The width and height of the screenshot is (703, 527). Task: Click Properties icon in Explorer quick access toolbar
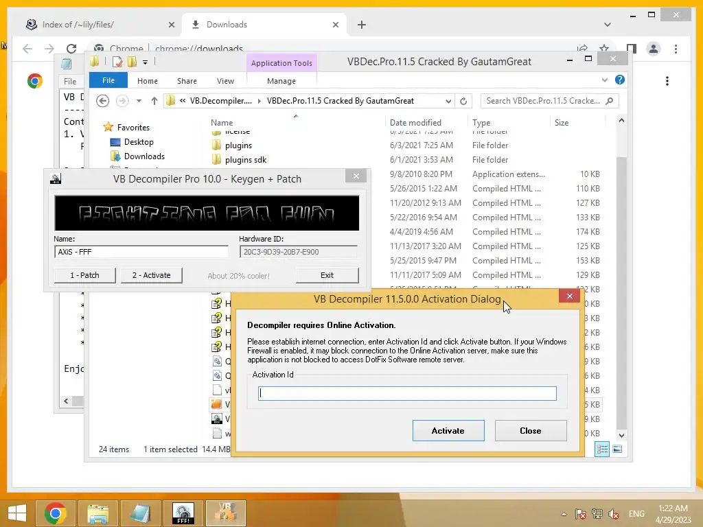[x=117, y=62]
